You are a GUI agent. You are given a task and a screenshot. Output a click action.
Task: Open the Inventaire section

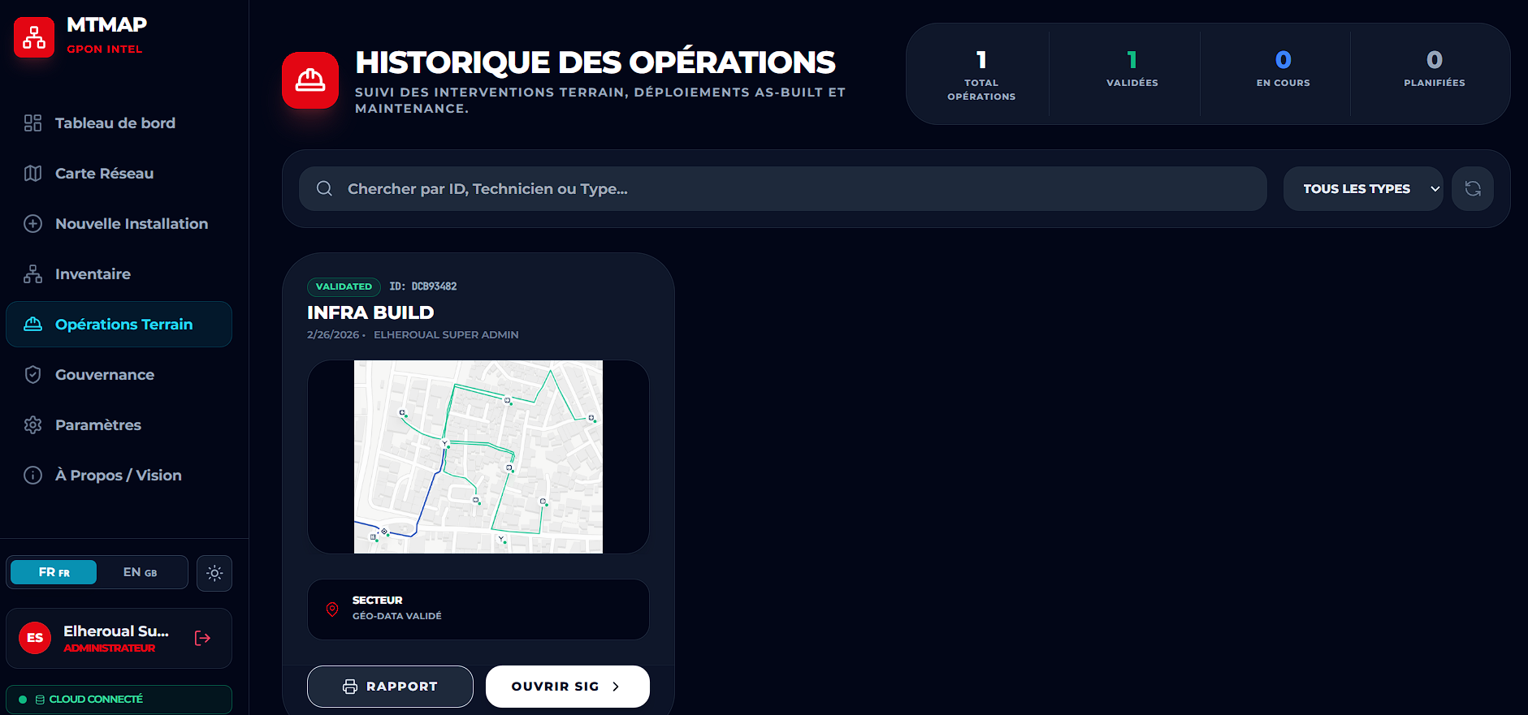coord(93,274)
